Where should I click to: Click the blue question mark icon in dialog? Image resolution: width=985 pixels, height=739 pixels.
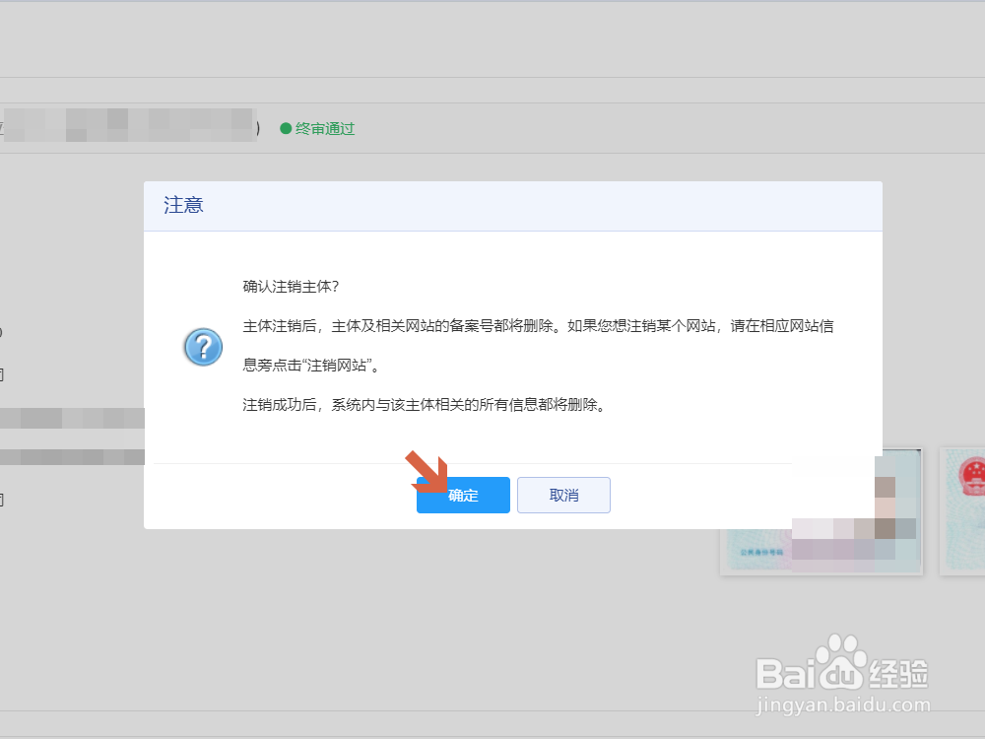tap(202, 347)
